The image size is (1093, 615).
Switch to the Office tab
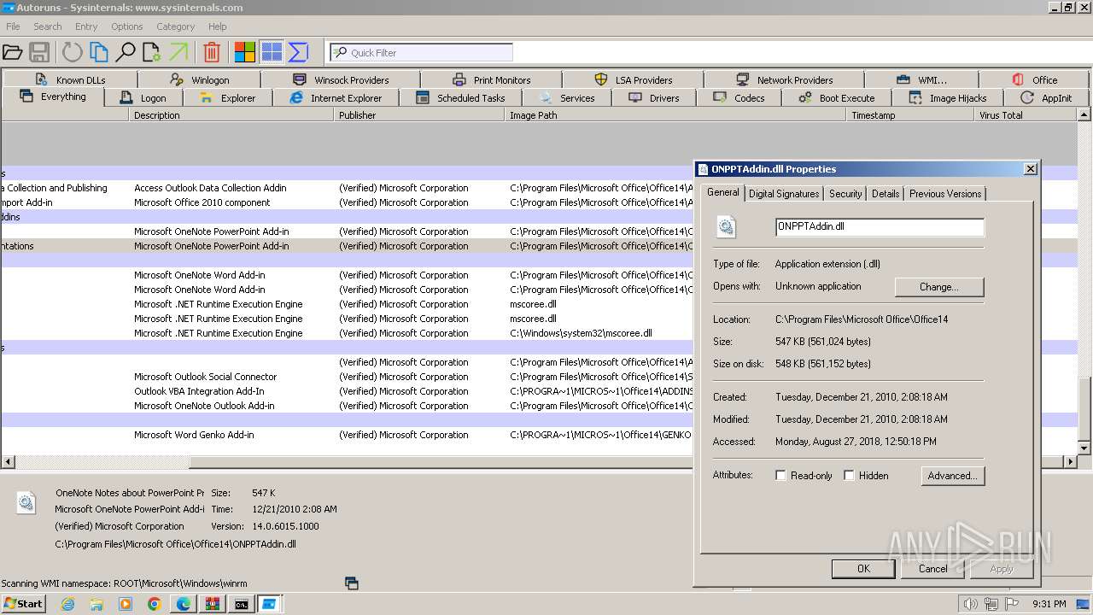click(1034, 79)
